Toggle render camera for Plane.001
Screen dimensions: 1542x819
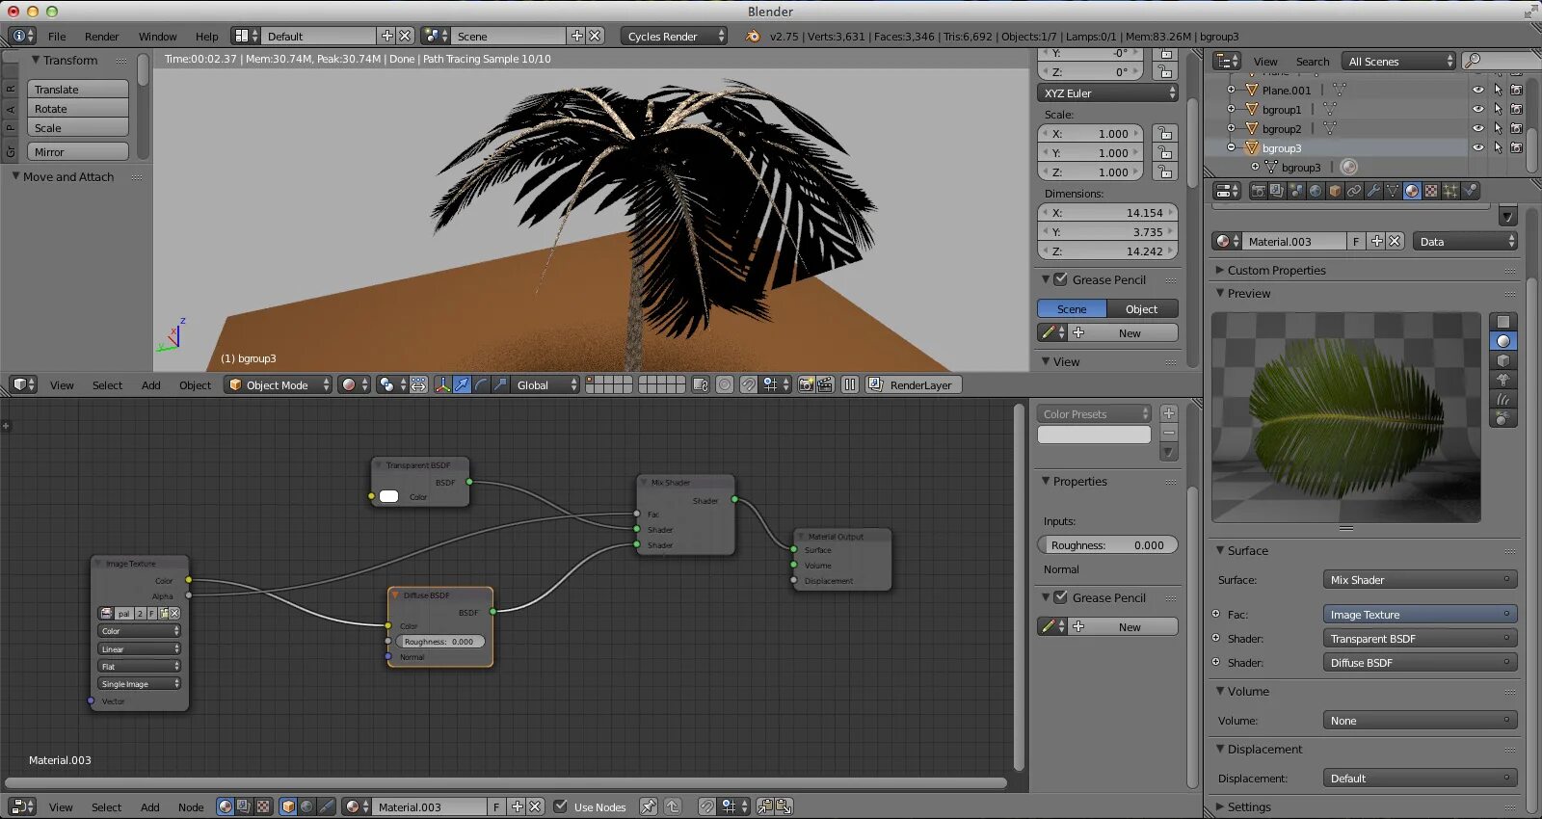(1516, 90)
